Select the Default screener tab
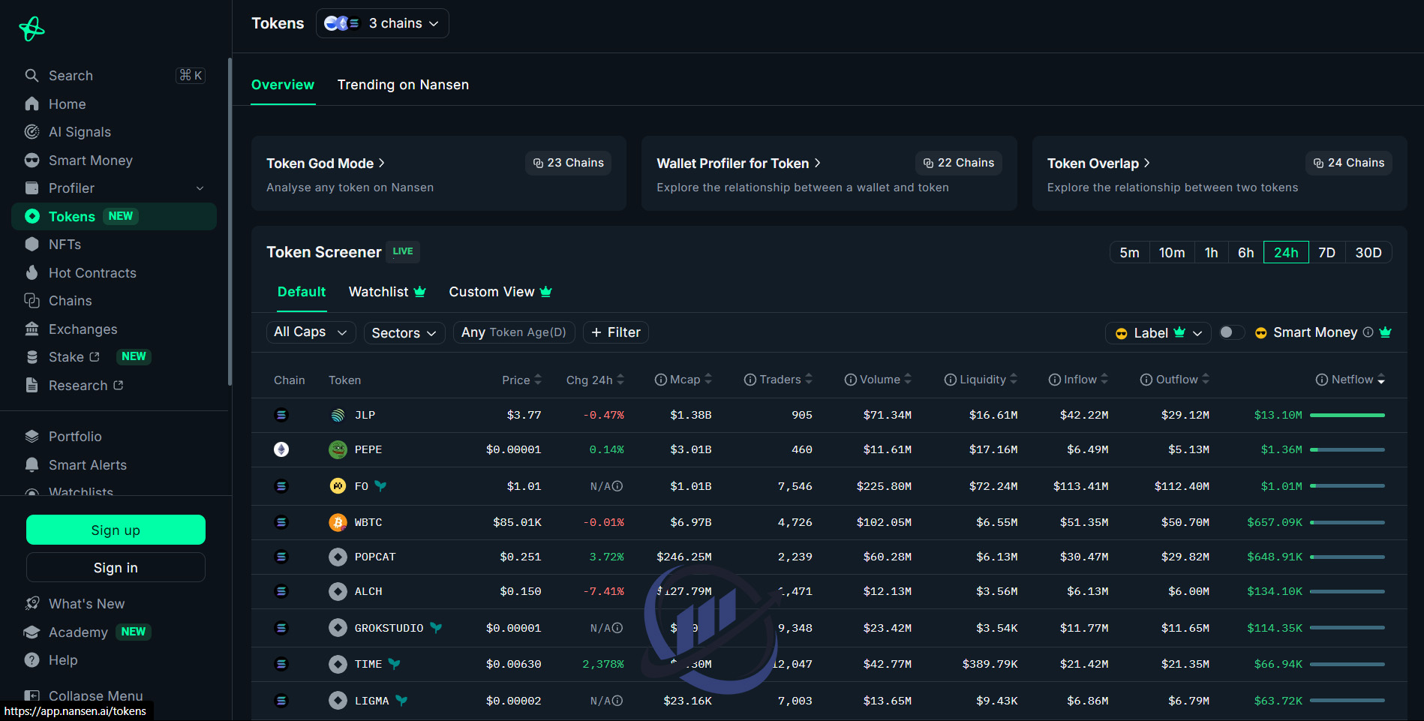The height and width of the screenshot is (721, 1424). (x=302, y=292)
